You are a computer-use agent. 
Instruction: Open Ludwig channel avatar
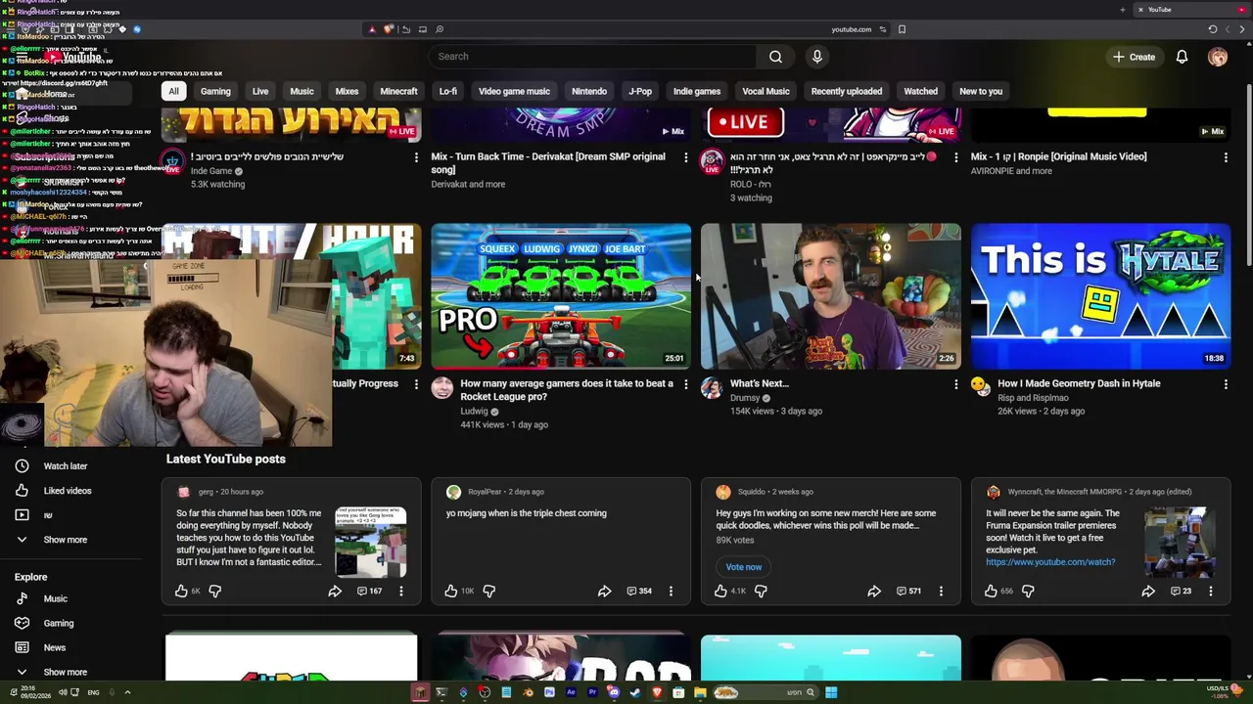(x=442, y=388)
